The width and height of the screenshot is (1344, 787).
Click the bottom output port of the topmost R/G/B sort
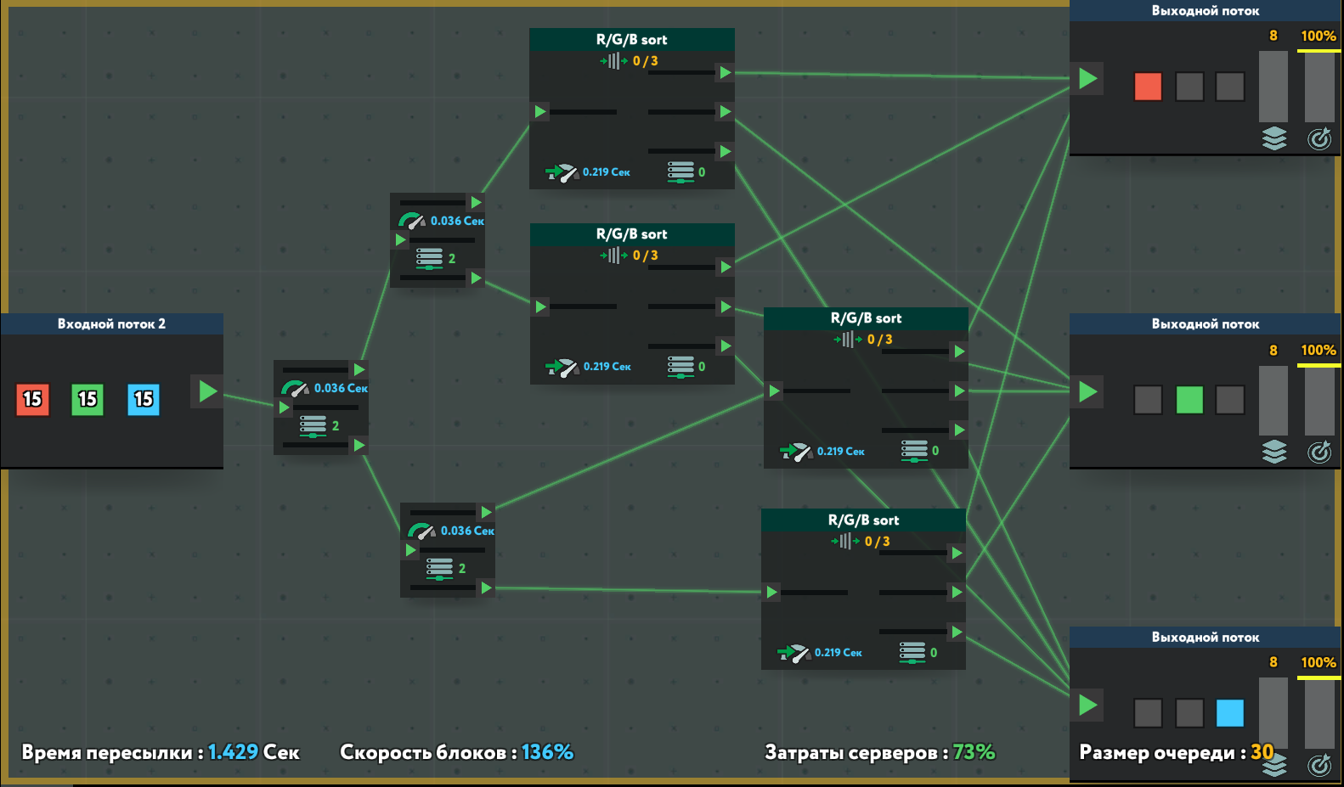coord(725,151)
